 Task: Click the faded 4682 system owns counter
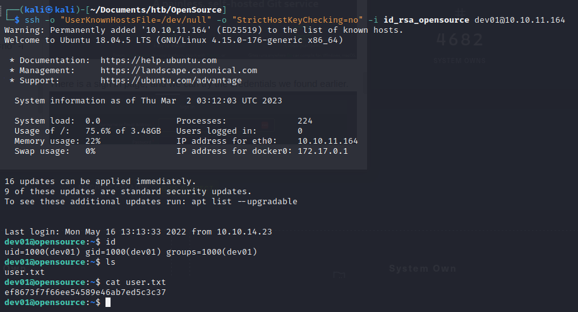460,40
